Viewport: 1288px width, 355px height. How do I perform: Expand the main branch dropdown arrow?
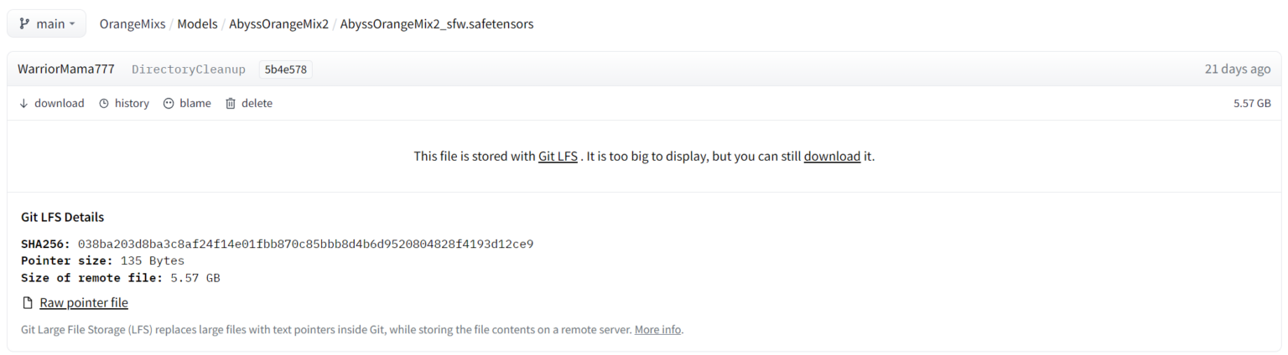tap(71, 24)
